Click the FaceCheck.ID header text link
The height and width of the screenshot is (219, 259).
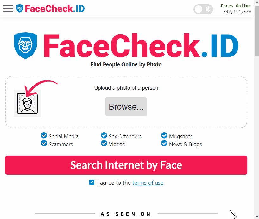pyautogui.click(x=55, y=9)
